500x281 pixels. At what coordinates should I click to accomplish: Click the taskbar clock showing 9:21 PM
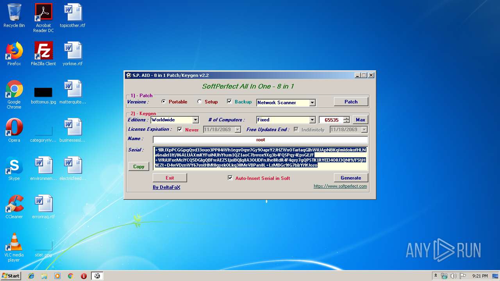pos(480,276)
